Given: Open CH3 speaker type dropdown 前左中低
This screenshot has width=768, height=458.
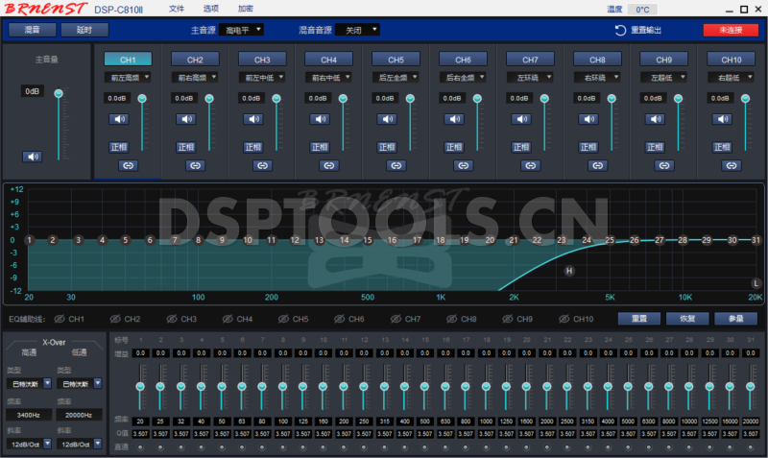Looking at the screenshot, I should [x=261, y=78].
